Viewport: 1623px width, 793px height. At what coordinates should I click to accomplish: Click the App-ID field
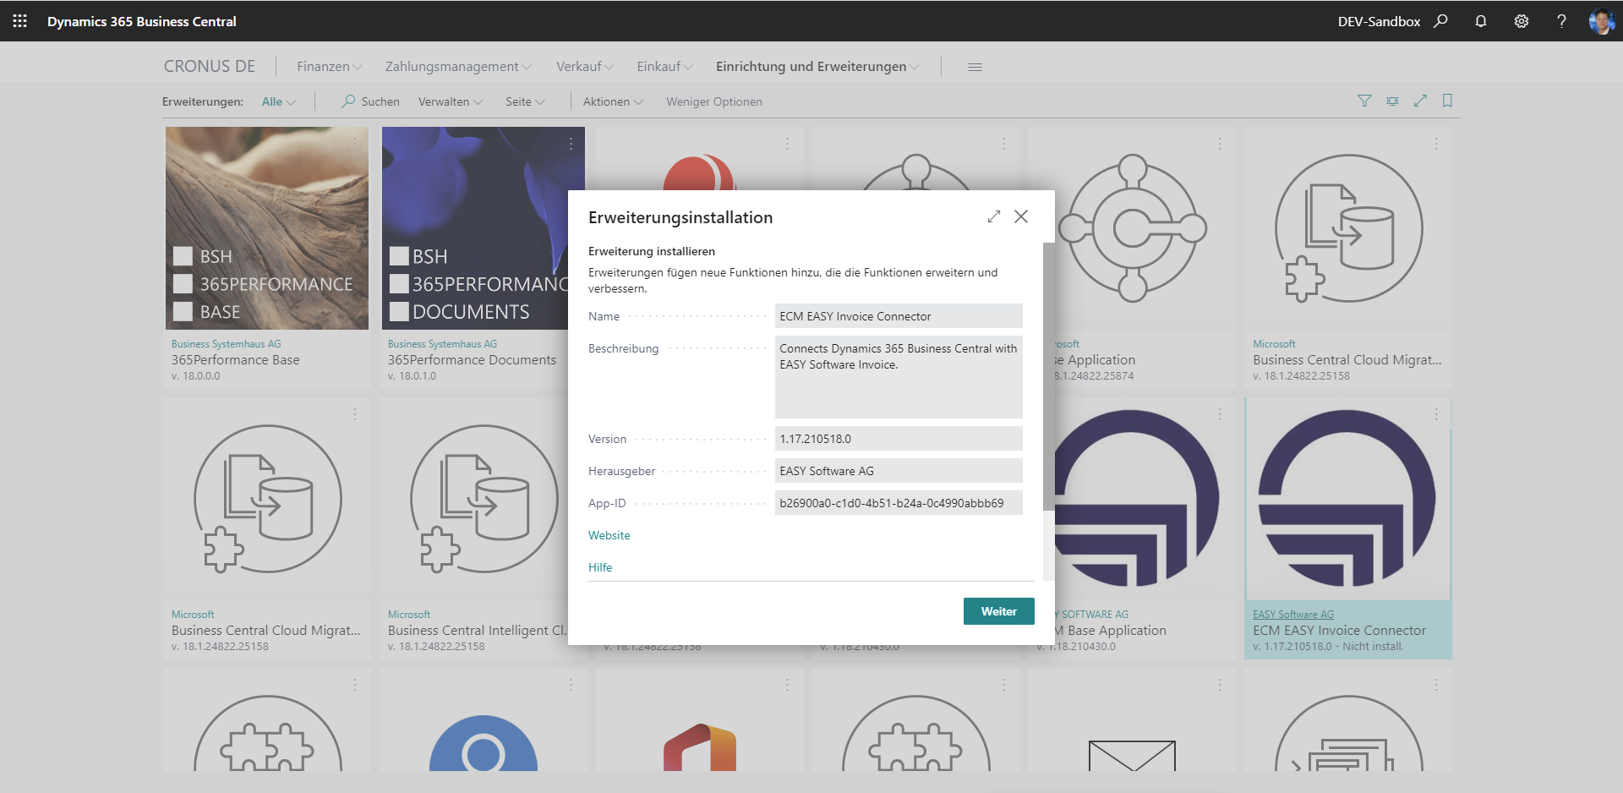pos(899,503)
